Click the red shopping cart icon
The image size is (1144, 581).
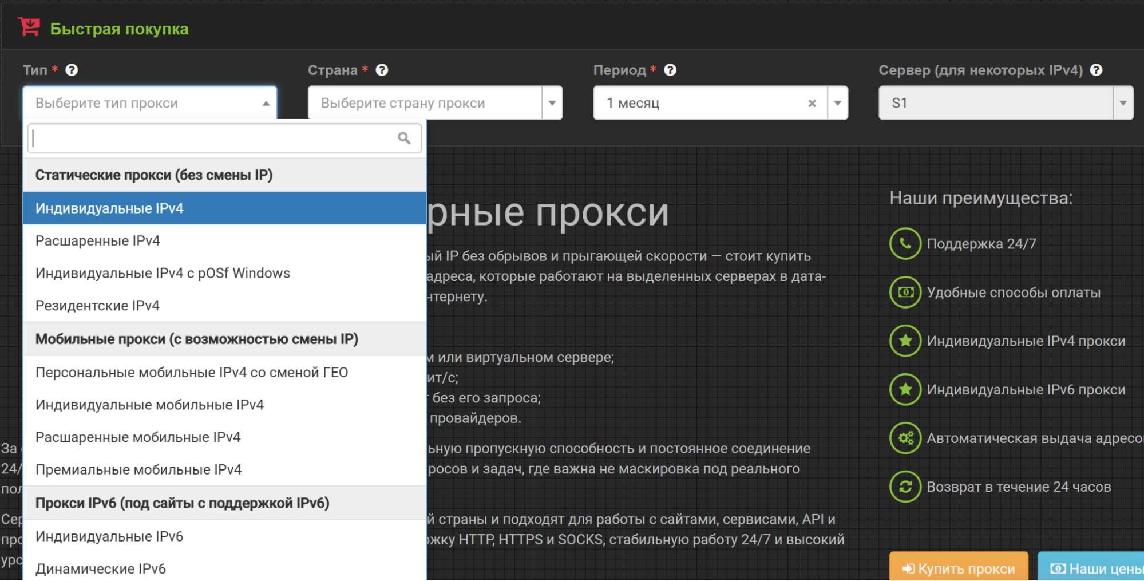[29, 26]
